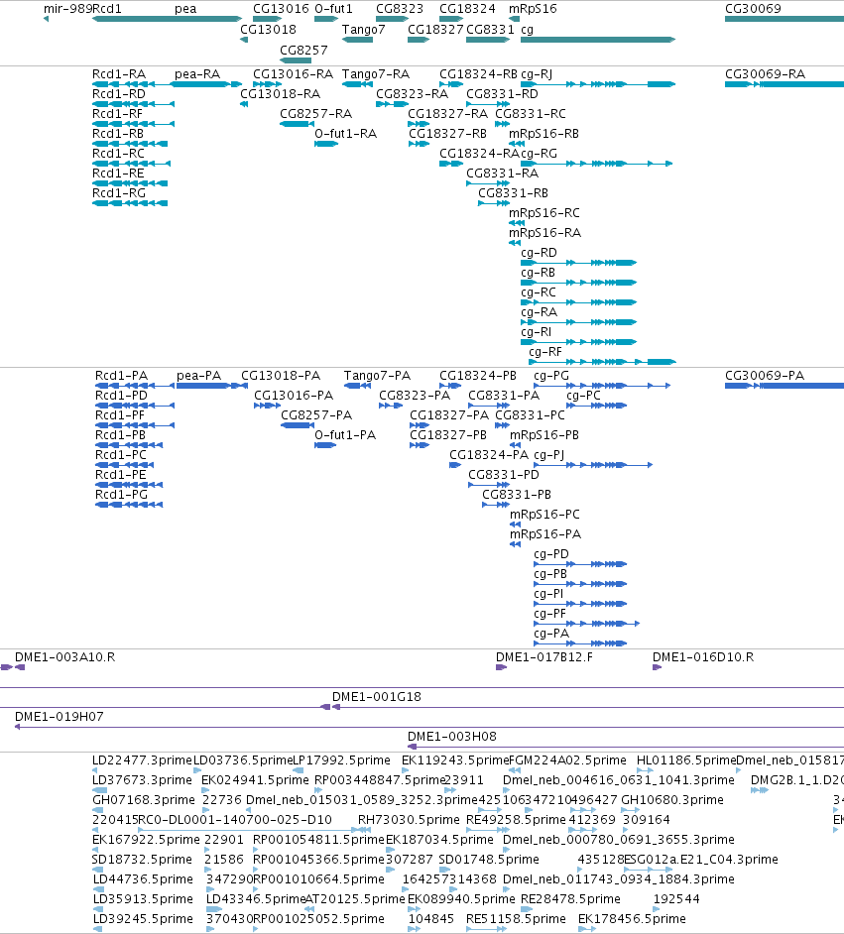Viewport: 844px width, 934px height.
Task: Select protein cg-PG
Action: tap(551, 376)
